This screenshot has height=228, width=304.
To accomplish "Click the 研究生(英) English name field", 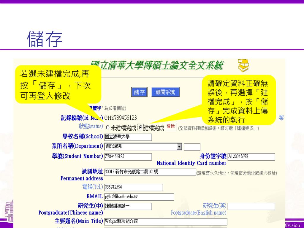I will pos(251,207).
